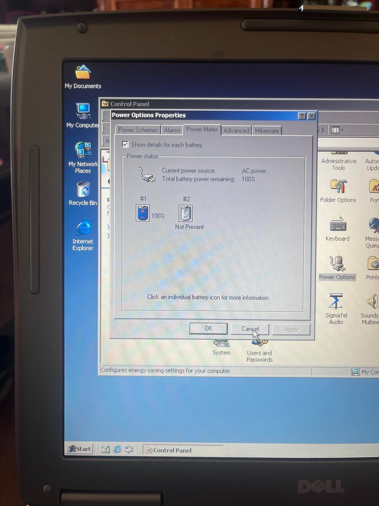Click the Control Panel window title bar

tap(240, 104)
